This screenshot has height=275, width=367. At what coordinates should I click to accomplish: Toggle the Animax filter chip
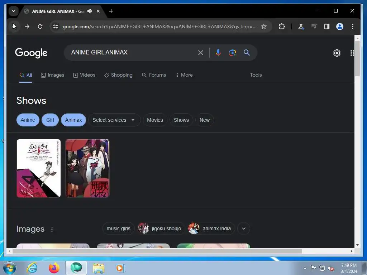point(73,120)
